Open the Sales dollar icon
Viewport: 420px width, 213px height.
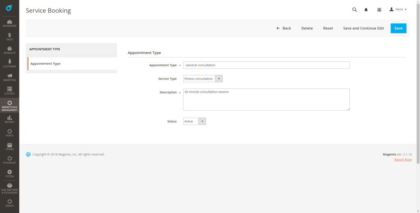[9, 36]
